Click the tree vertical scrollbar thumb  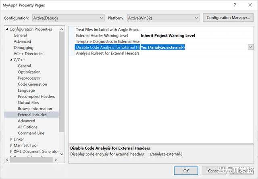click(x=62, y=82)
